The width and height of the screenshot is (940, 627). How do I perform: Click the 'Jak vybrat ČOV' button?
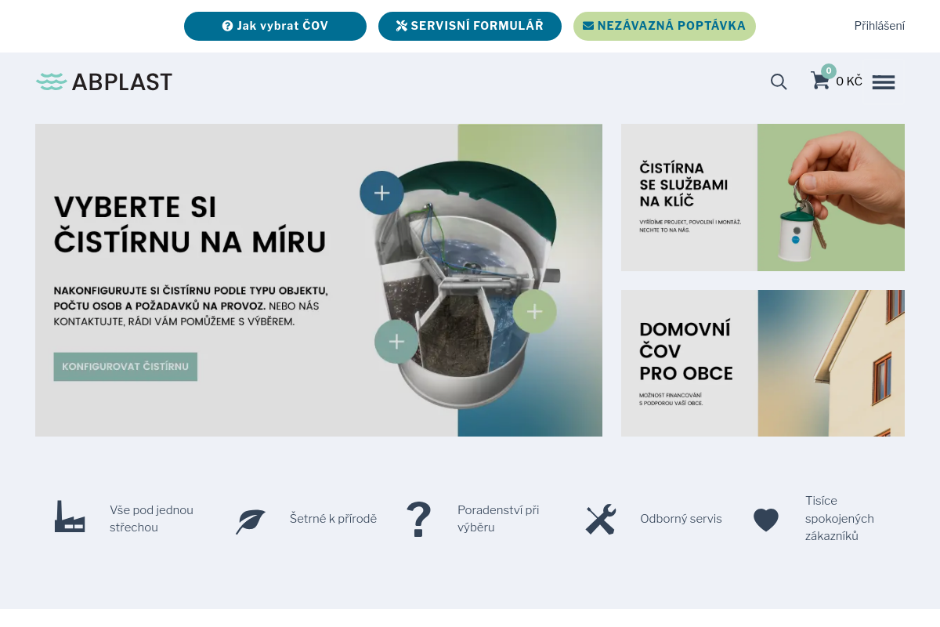[x=275, y=26]
